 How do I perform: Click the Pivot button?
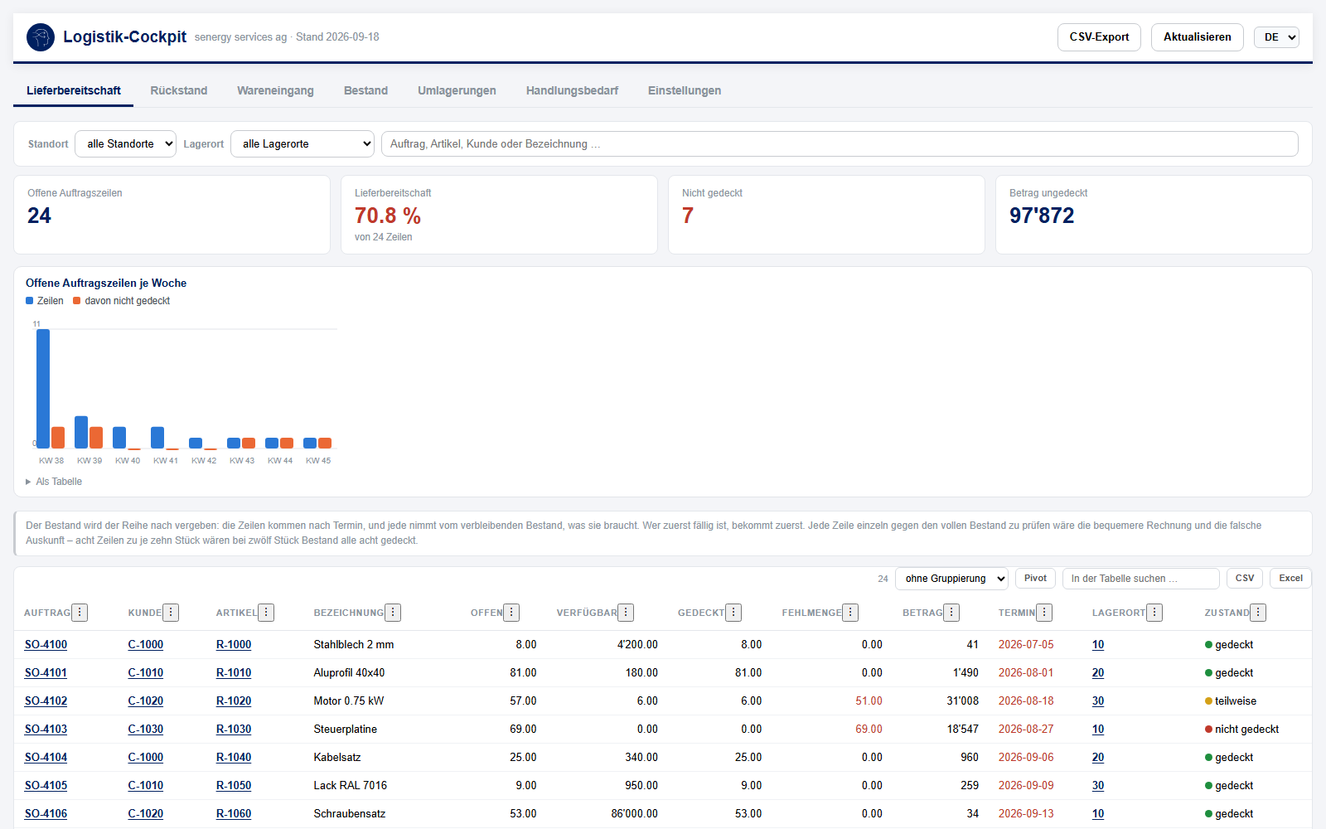[x=1035, y=579]
